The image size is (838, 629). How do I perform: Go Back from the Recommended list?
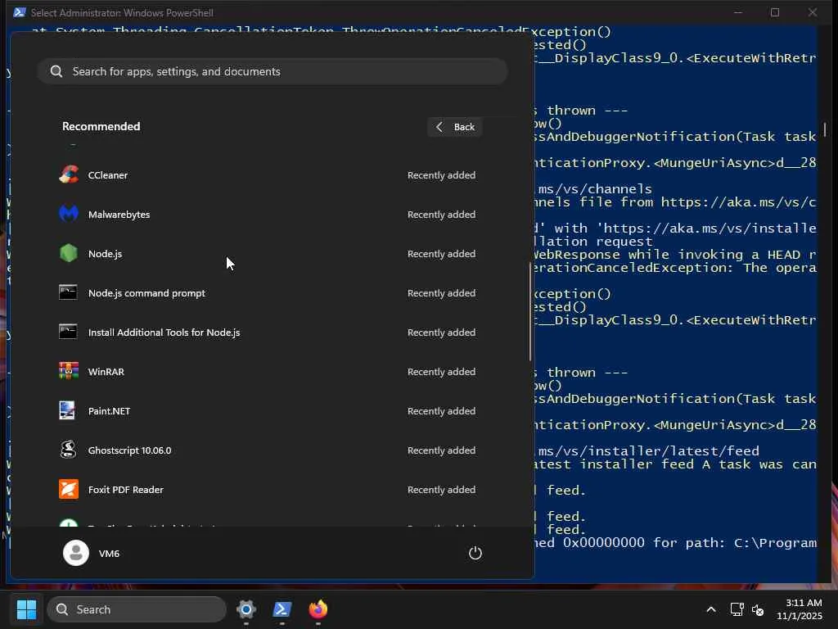[455, 127]
